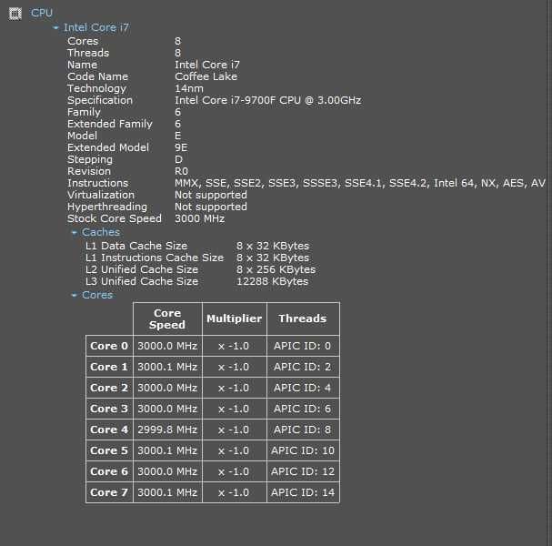Select the APIC ID: 6 cell
This screenshot has height=546, width=552.
(x=303, y=409)
